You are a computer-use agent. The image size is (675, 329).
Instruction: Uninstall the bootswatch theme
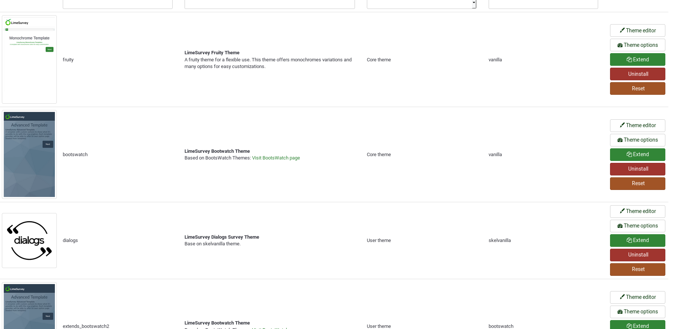pos(637,169)
